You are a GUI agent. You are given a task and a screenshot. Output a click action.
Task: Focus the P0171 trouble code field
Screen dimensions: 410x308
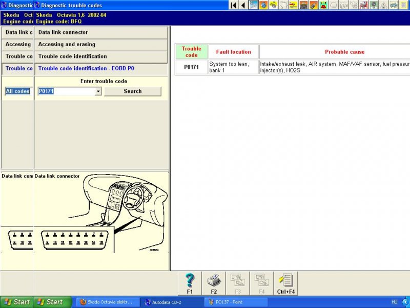[67, 91]
